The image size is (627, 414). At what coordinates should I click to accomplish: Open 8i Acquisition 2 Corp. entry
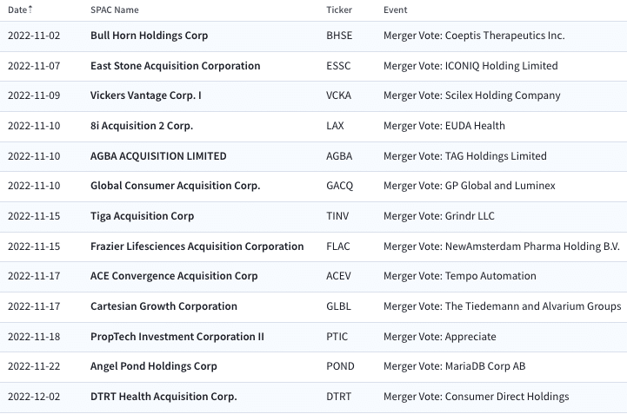(x=142, y=126)
